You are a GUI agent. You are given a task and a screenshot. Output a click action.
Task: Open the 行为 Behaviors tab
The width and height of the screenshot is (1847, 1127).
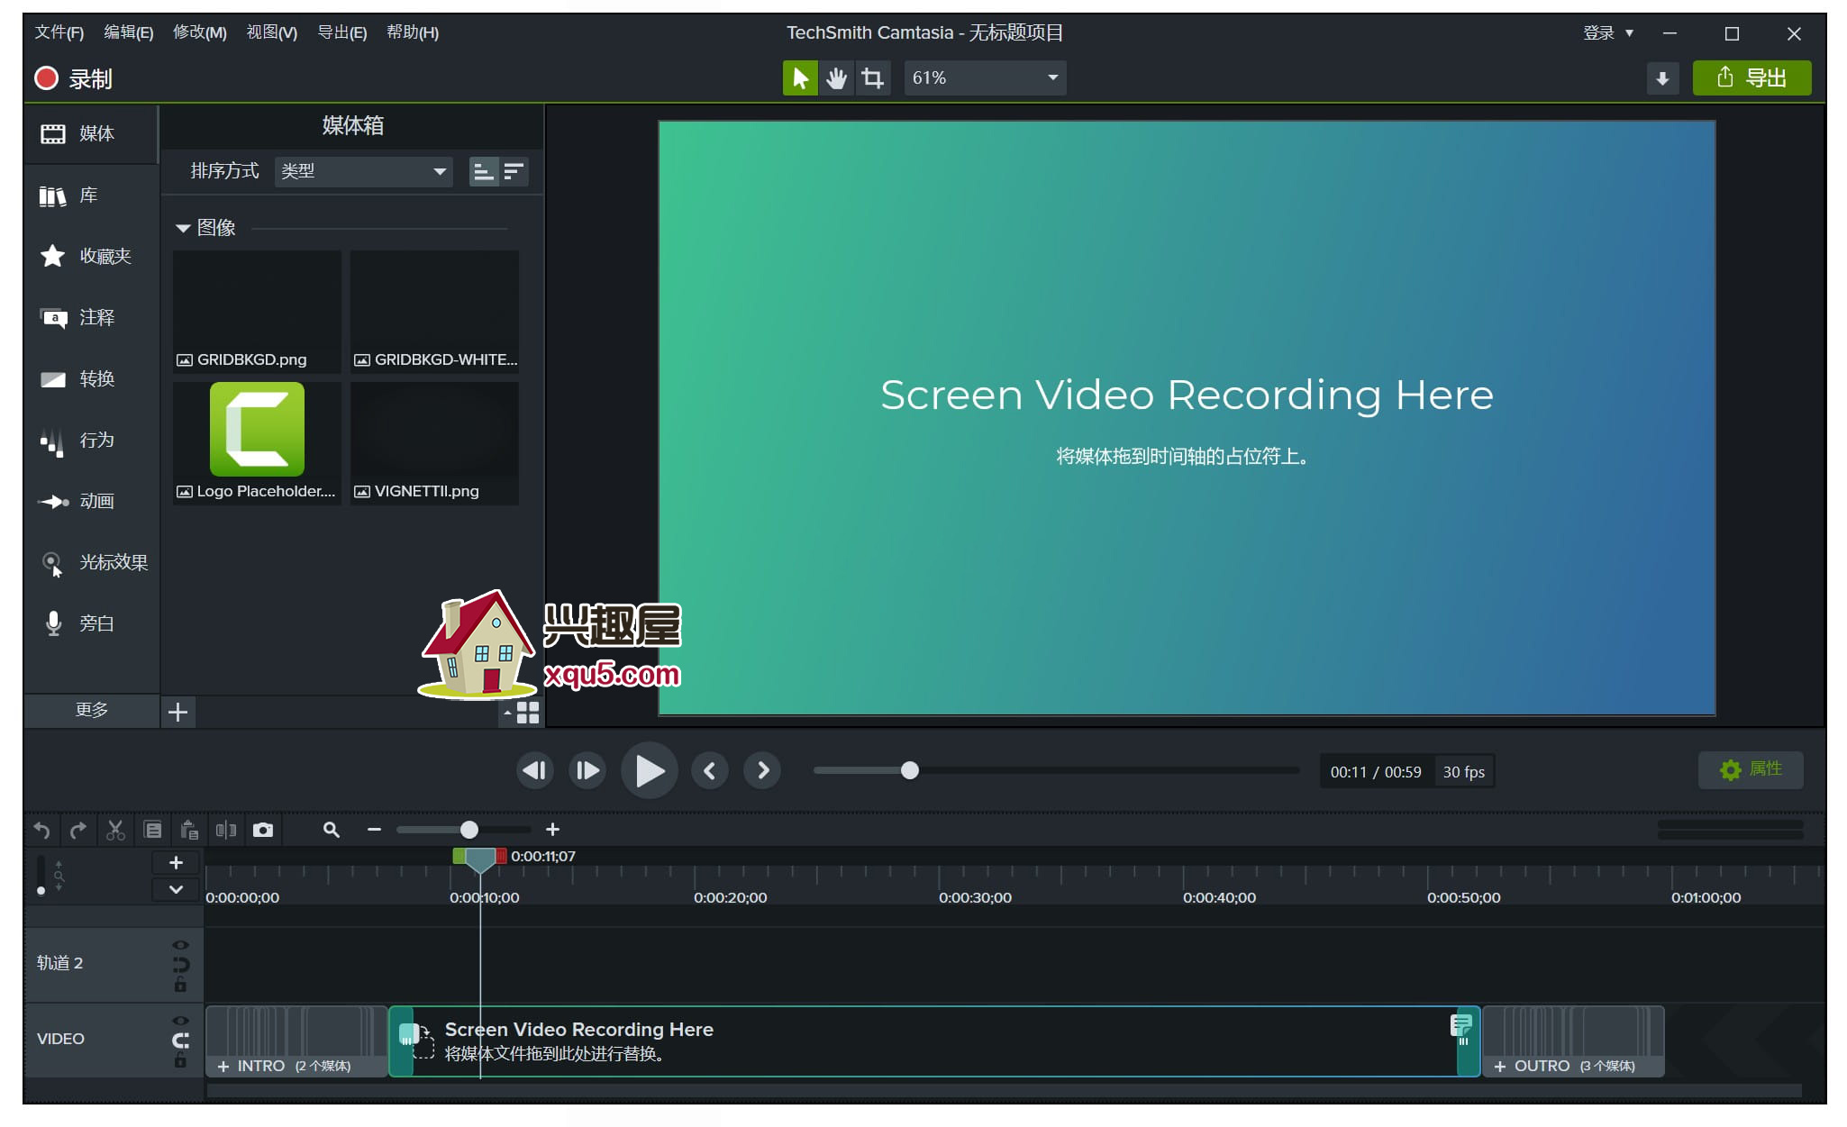tap(91, 441)
